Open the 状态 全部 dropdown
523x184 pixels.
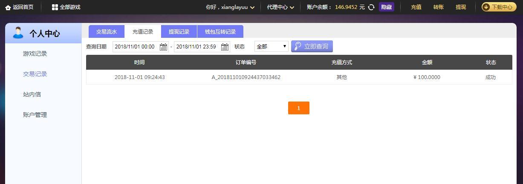tap(272, 46)
